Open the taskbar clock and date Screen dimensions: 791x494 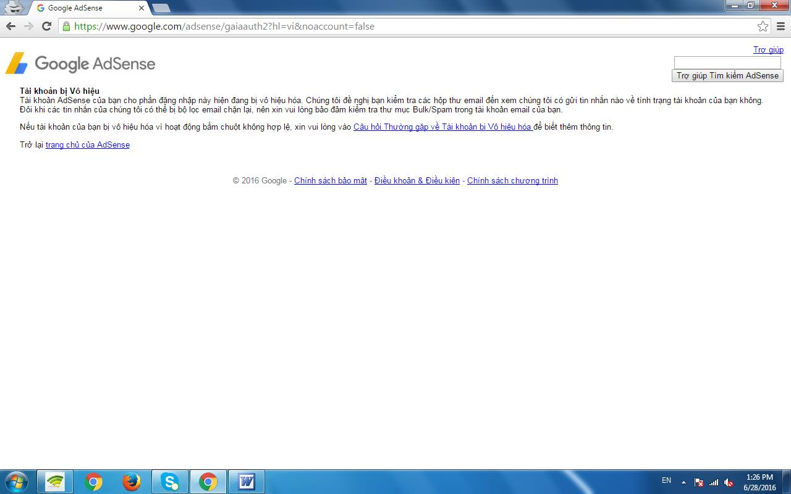(759, 482)
